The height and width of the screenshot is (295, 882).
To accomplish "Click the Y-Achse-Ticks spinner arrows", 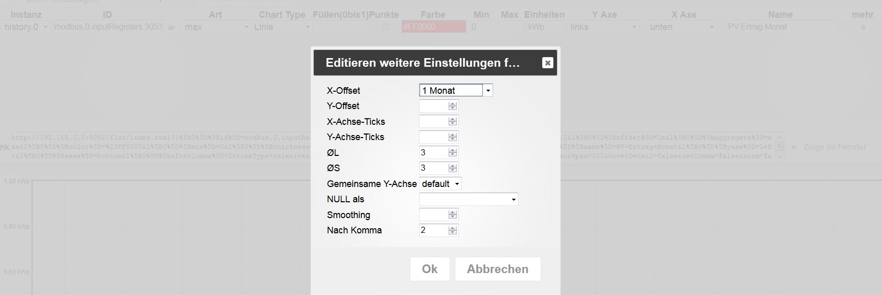I will point(452,137).
